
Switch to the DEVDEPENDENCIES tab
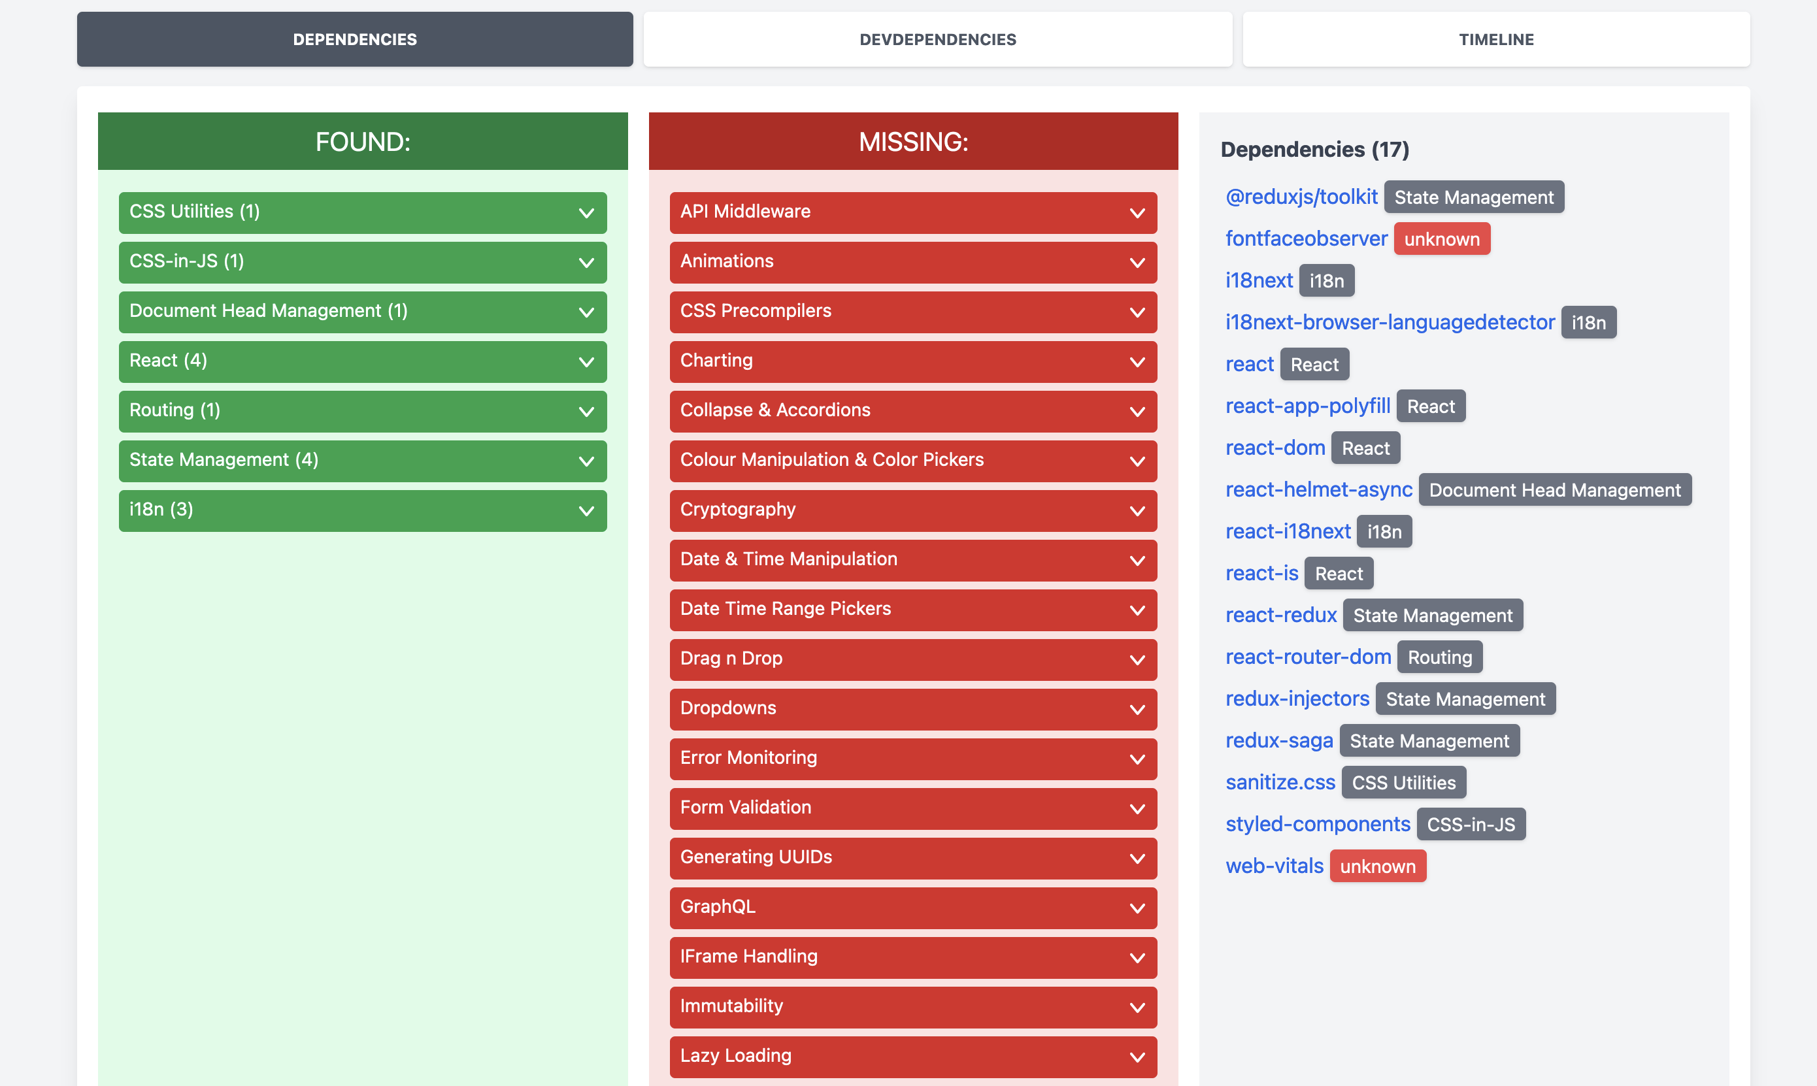click(937, 39)
